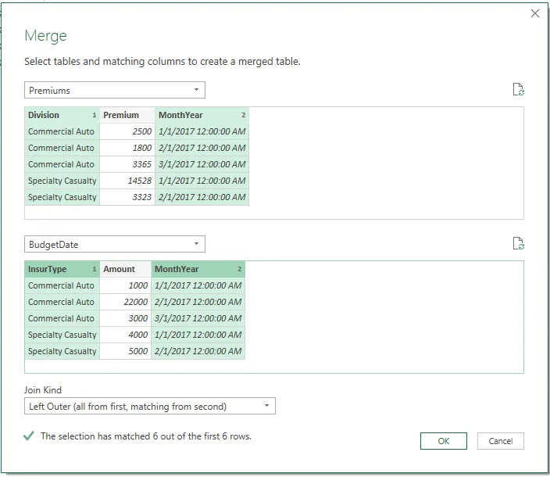Select Division column header in Premiums

62,115
